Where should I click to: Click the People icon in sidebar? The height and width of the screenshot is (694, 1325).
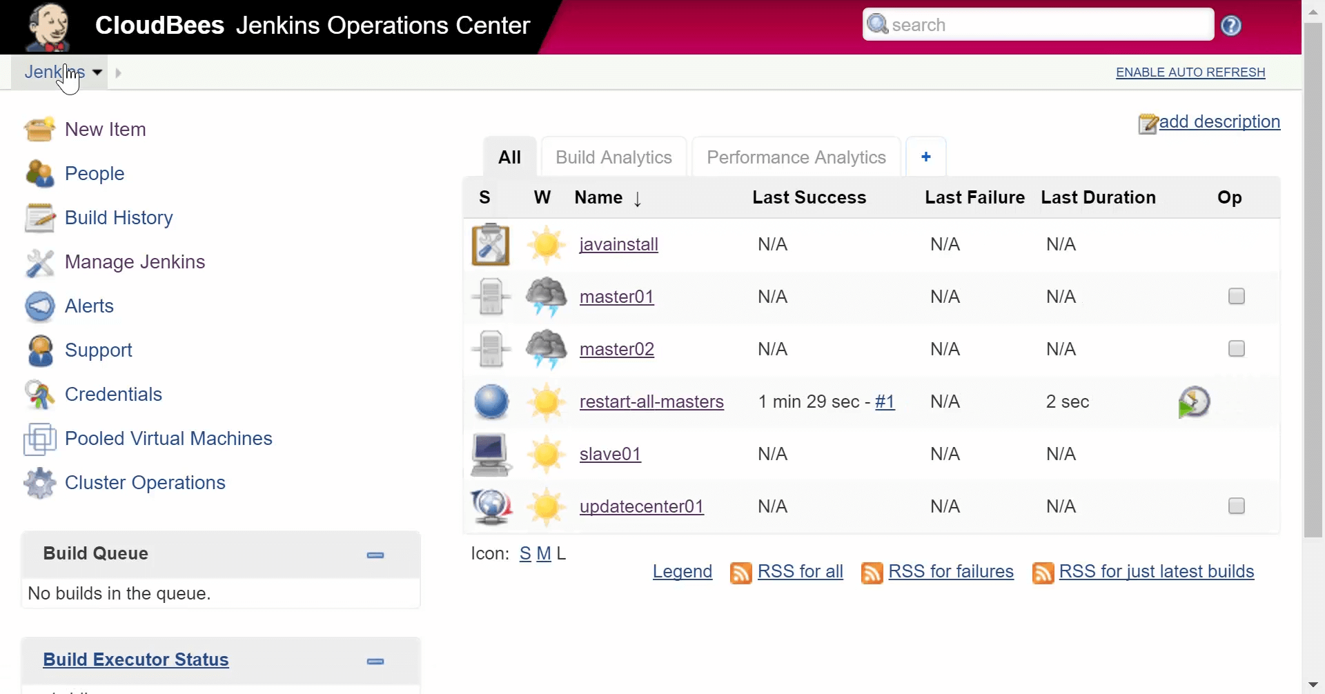coord(39,173)
